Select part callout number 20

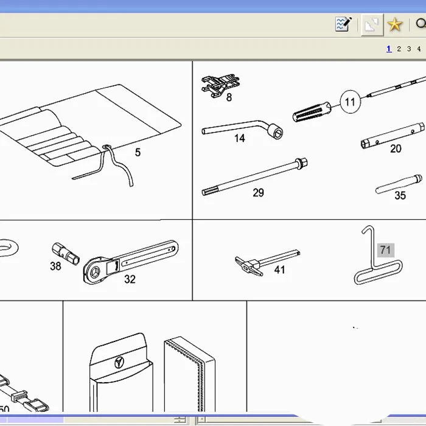[396, 148]
